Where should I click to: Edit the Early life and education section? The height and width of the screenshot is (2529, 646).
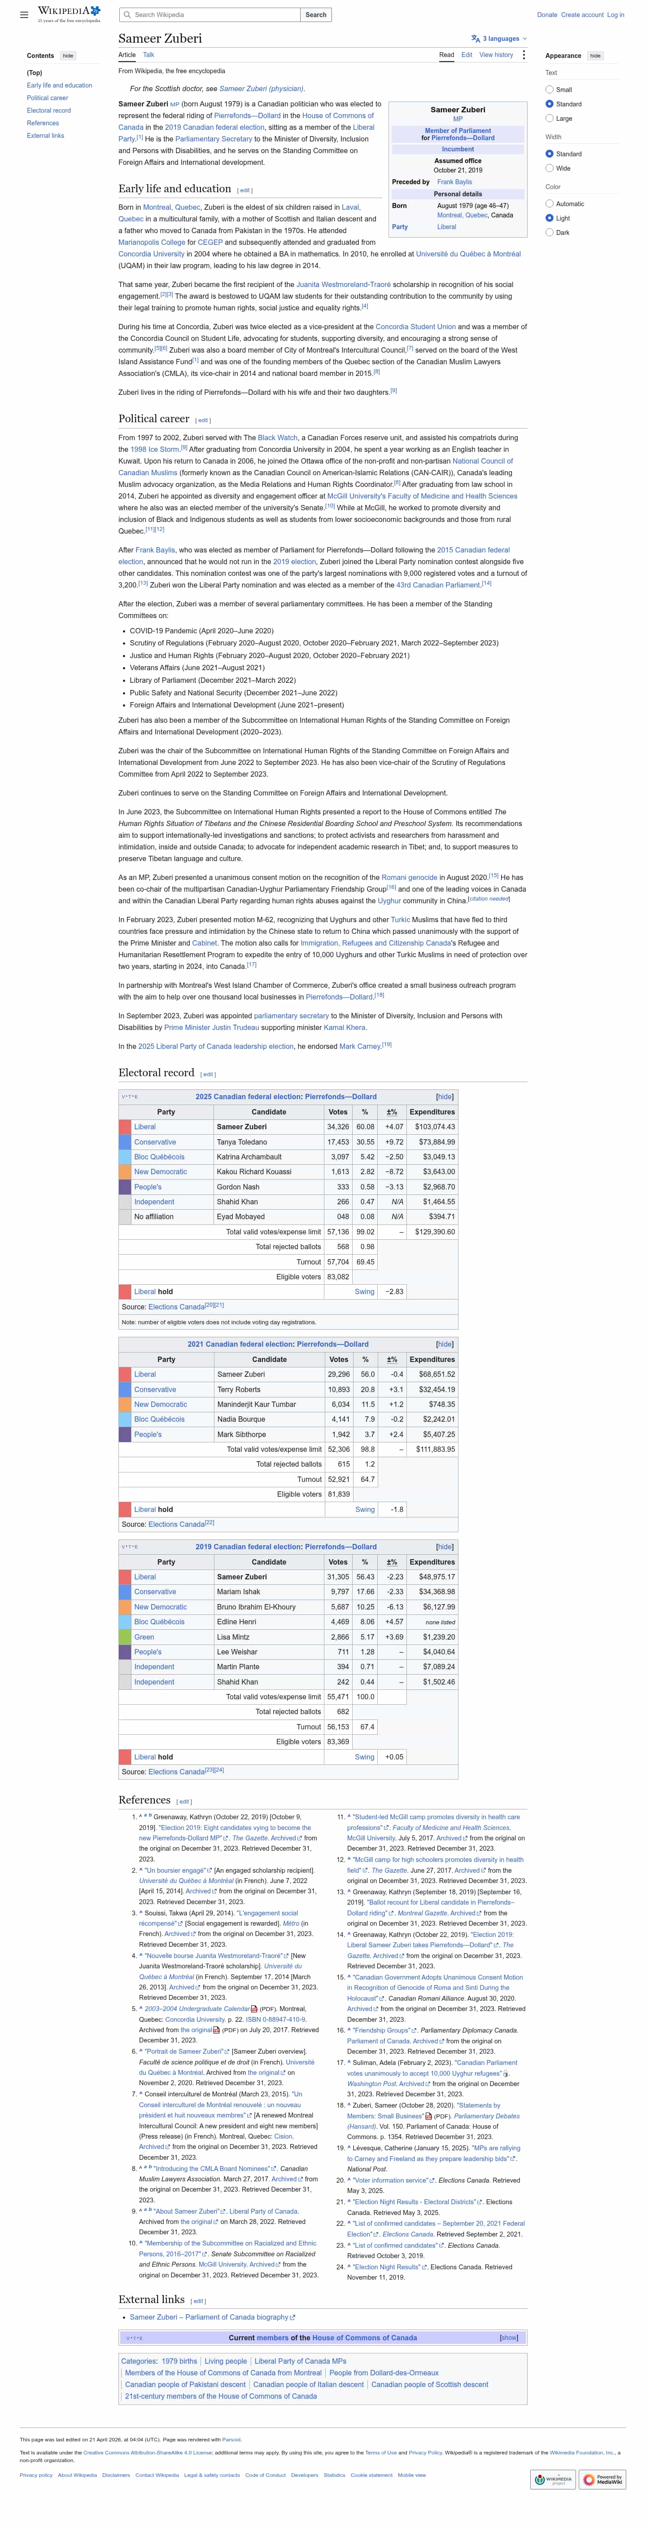click(x=244, y=190)
